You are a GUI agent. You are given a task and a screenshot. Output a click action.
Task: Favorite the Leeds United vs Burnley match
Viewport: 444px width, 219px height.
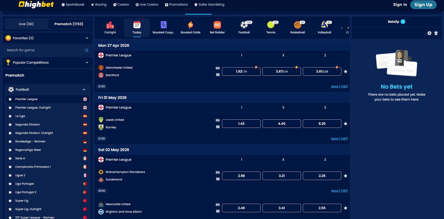345,124
